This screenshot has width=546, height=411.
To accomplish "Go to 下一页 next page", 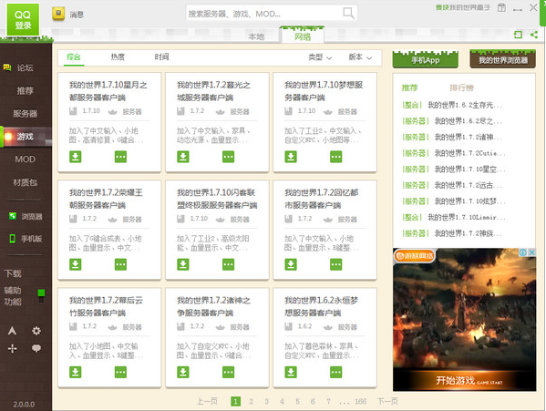I will [x=387, y=401].
